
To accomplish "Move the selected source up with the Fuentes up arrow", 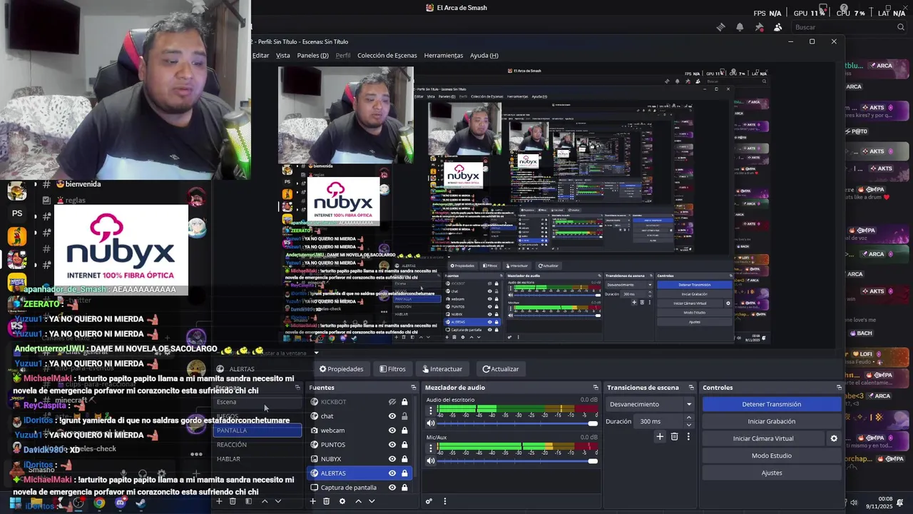I will click(358, 501).
